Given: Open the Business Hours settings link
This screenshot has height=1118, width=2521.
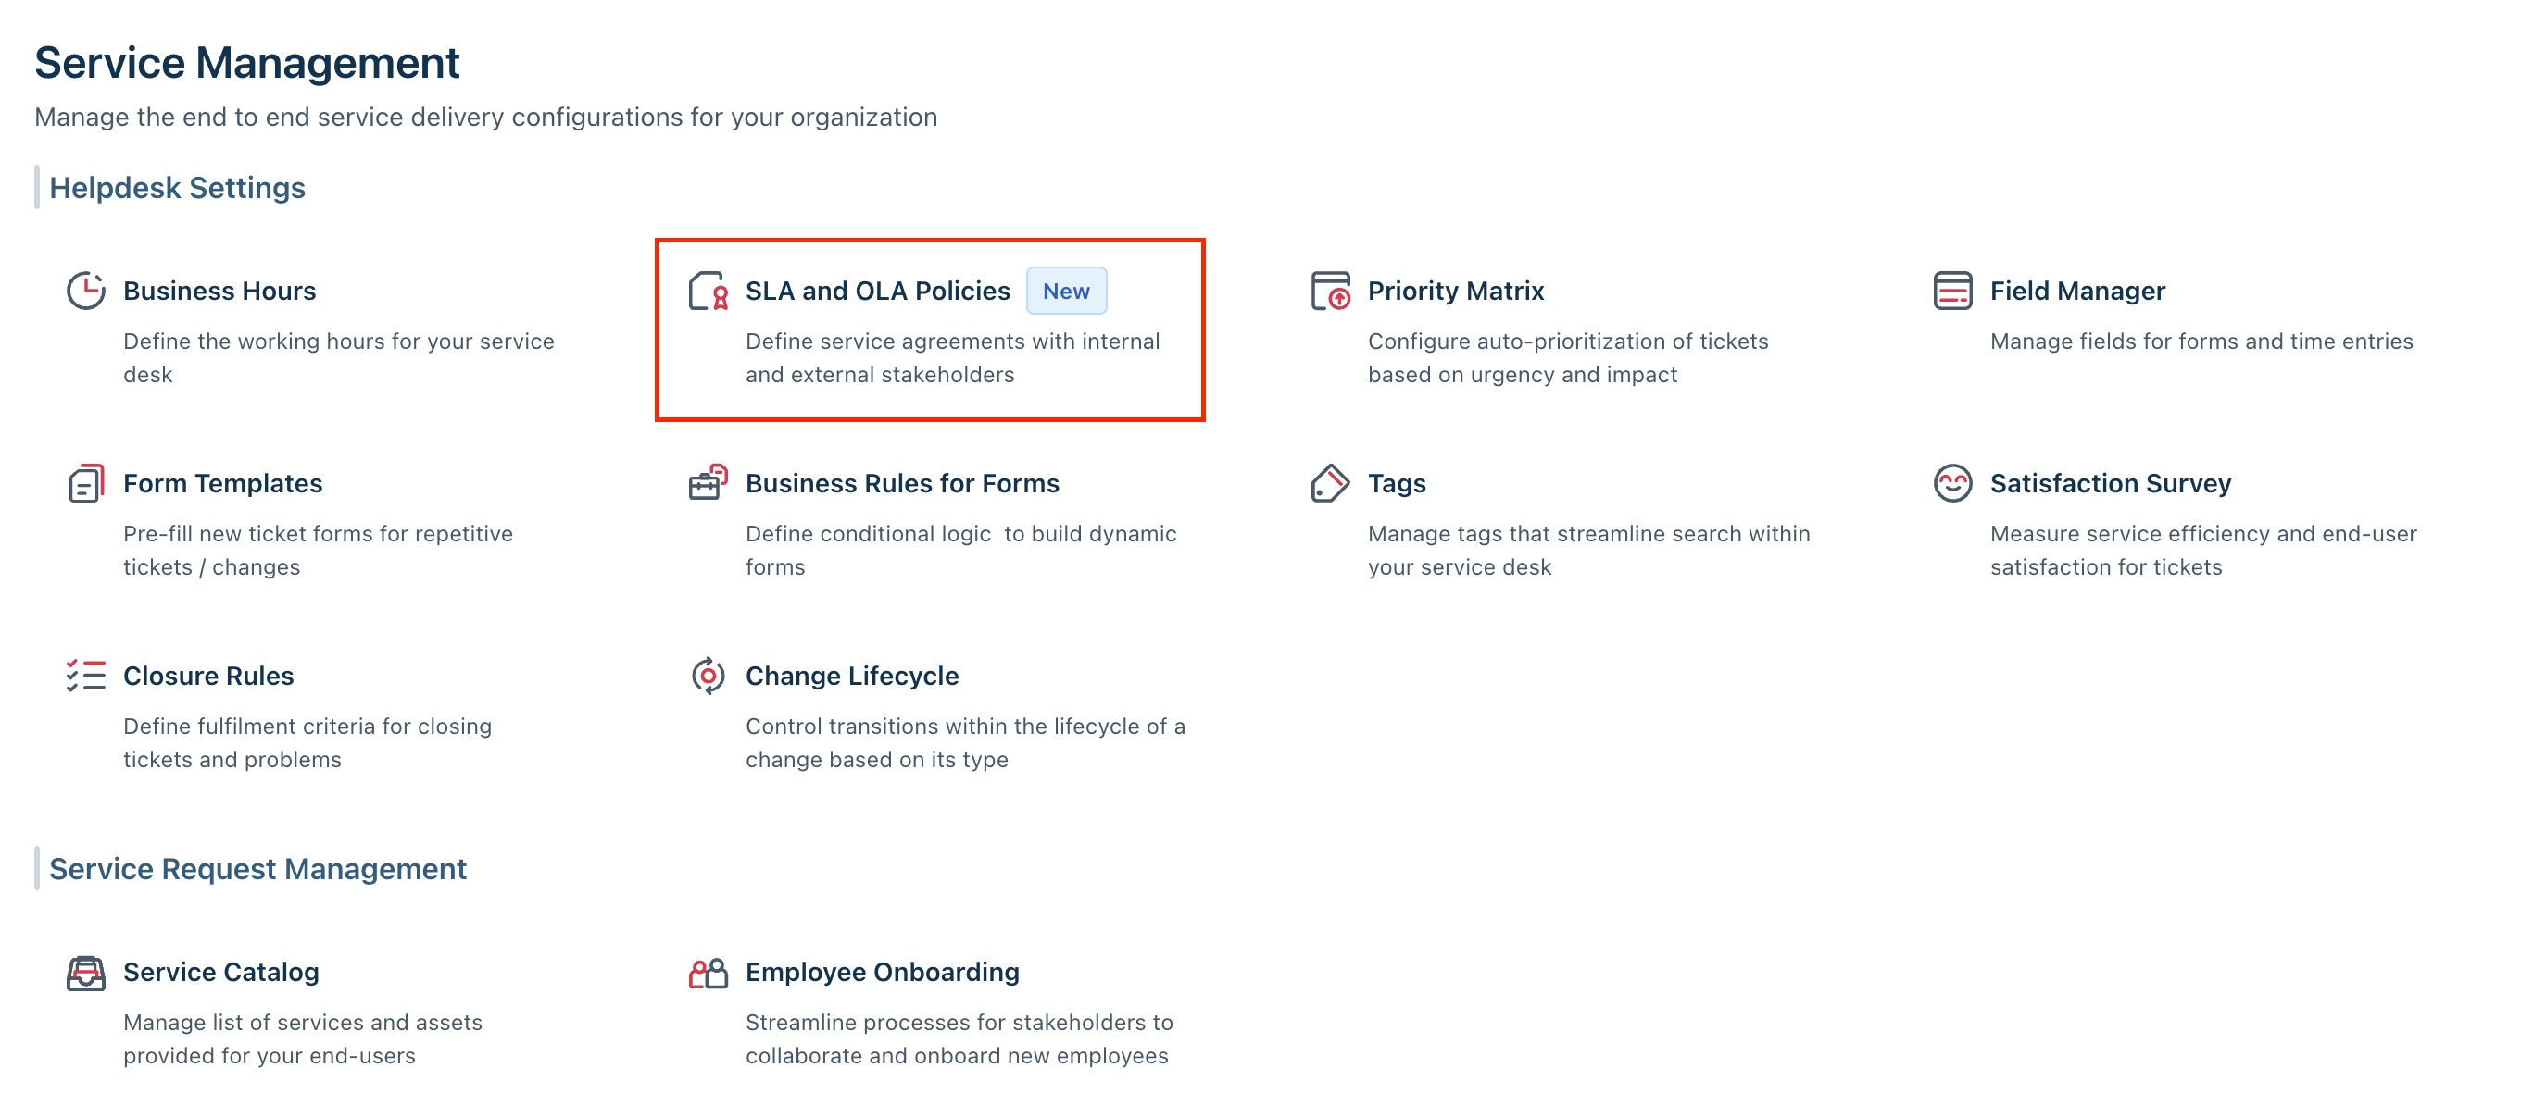Looking at the screenshot, I should [219, 291].
